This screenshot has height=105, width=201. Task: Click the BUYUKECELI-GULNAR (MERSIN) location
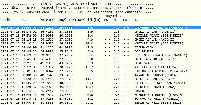point(159,95)
